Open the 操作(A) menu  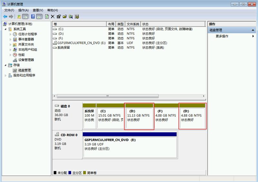click(x=23, y=10)
